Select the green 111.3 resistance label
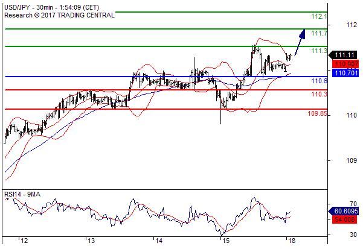Viewport: 363px width, 249px height. pos(320,51)
